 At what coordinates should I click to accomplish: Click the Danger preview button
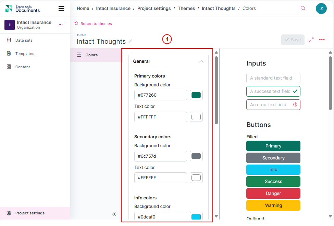(273, 193)
